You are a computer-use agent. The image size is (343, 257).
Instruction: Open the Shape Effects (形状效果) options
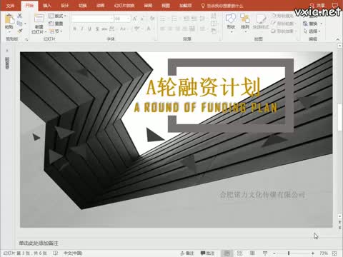click(283, 31)
